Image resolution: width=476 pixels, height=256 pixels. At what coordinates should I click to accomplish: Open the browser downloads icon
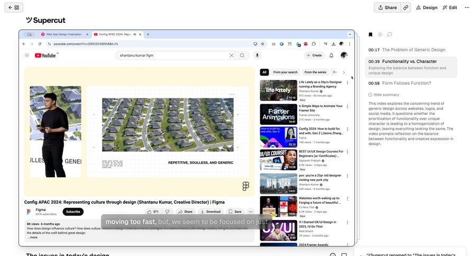coord(333,44)
